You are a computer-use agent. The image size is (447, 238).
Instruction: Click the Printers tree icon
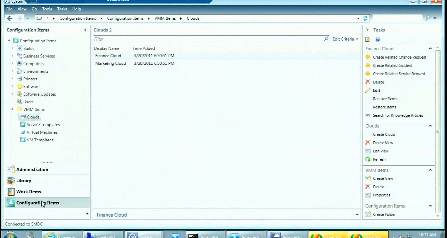20,79
